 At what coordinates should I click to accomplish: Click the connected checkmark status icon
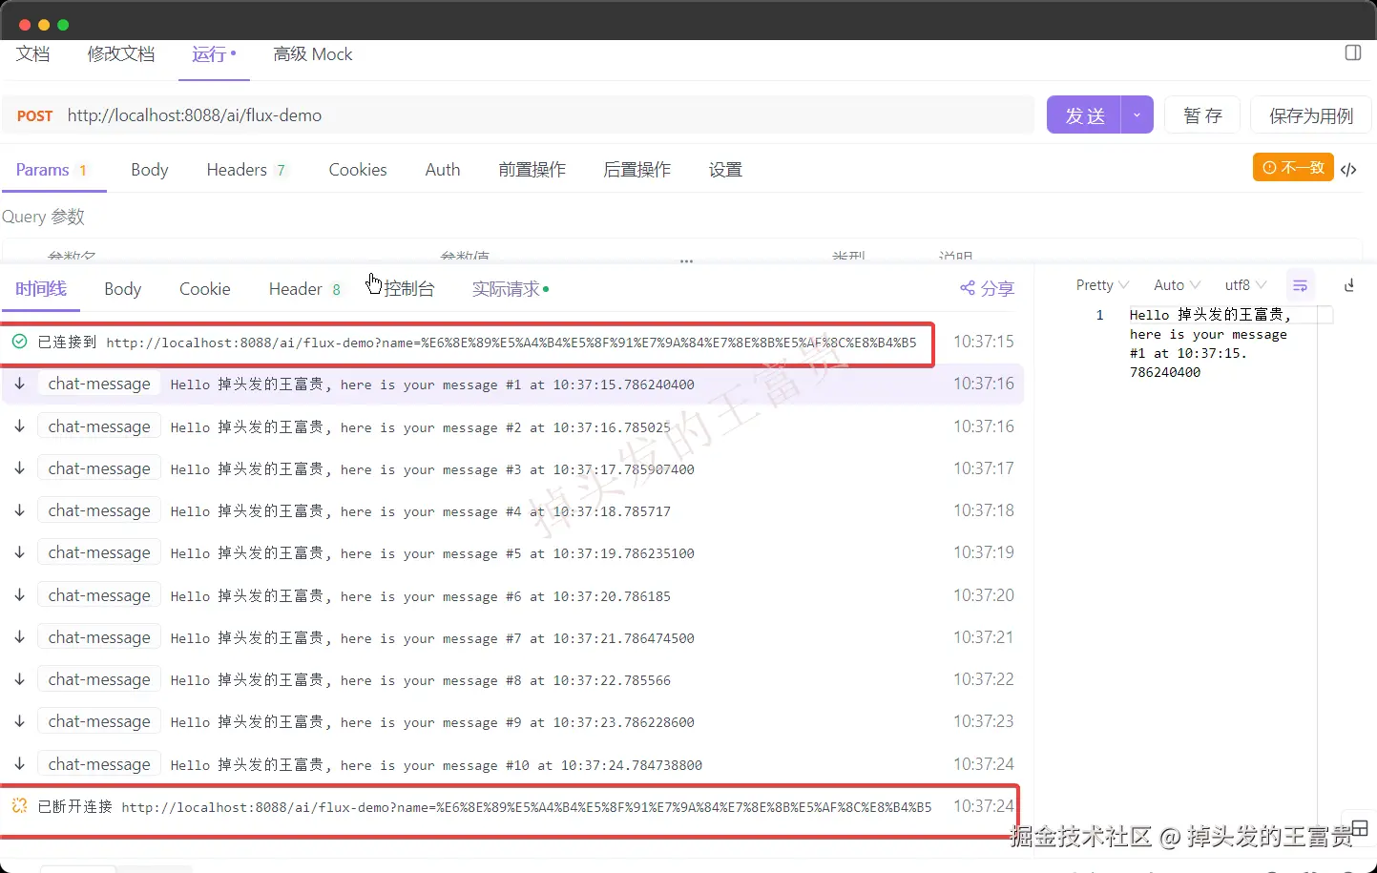click(19, 342)
